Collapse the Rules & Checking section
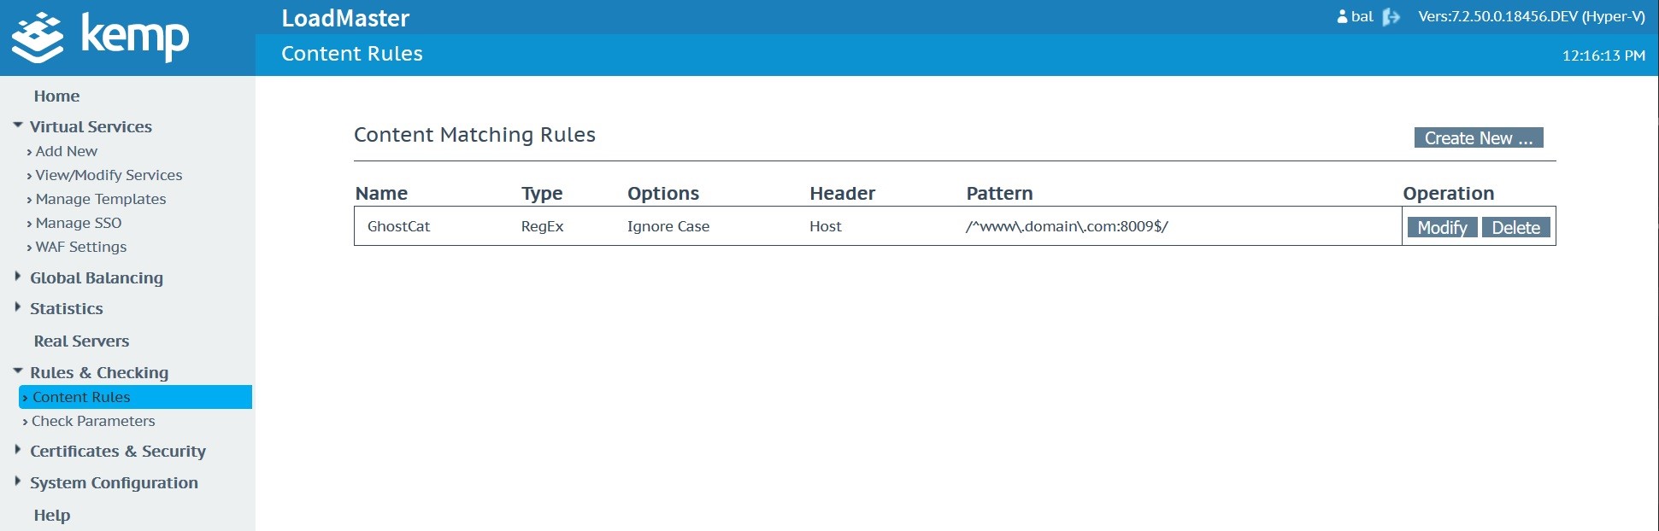Screen dimensions: 1659x531 tap(18, 371)
